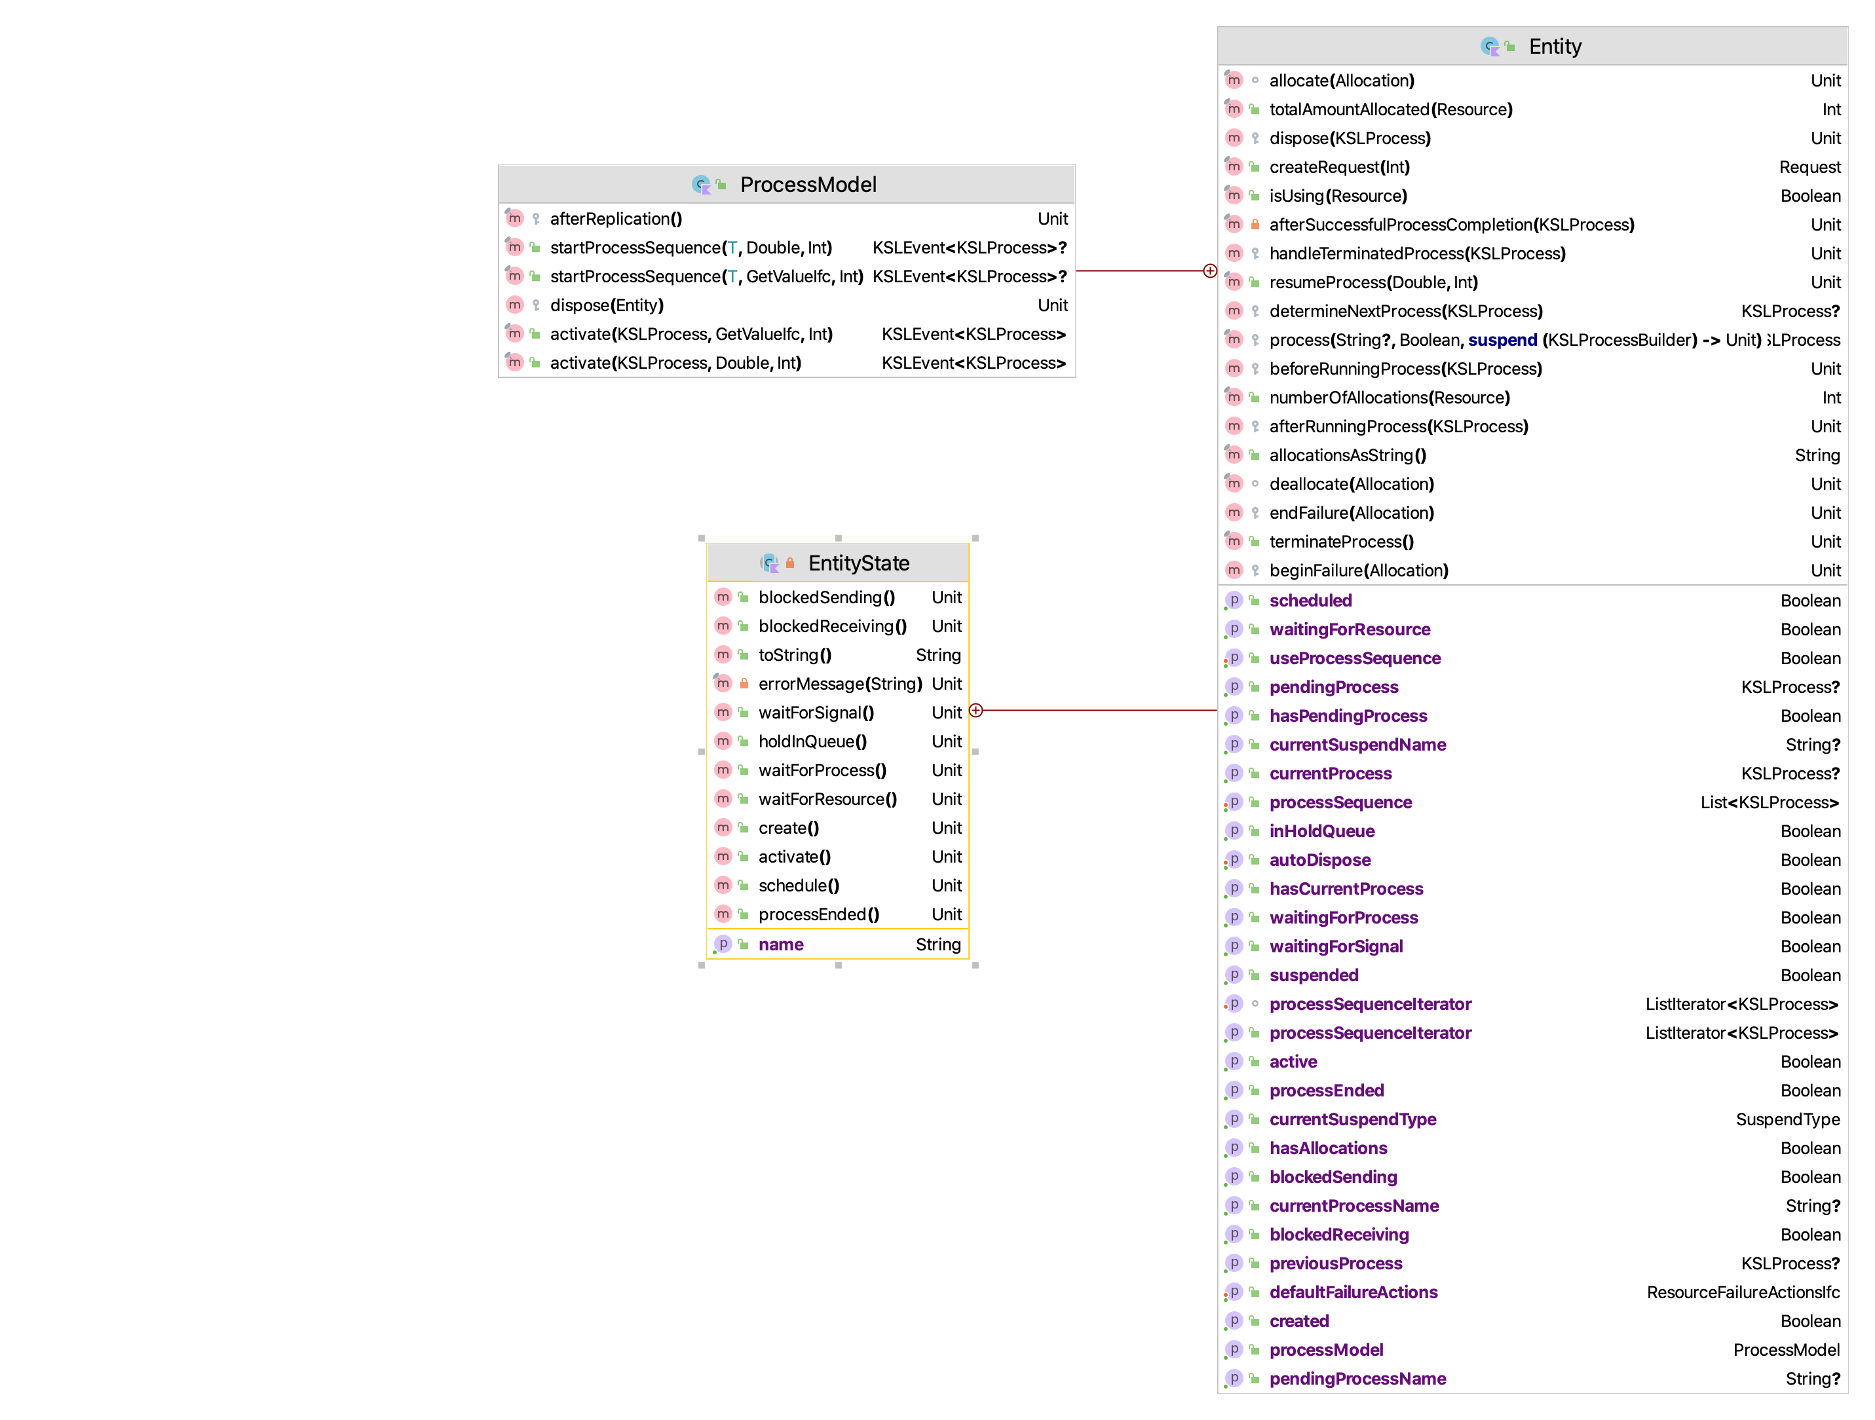The width and height of the screenshot is (1875, 1420).
Task: Click property icon of name in EntityState
Action: coord(723,944)
